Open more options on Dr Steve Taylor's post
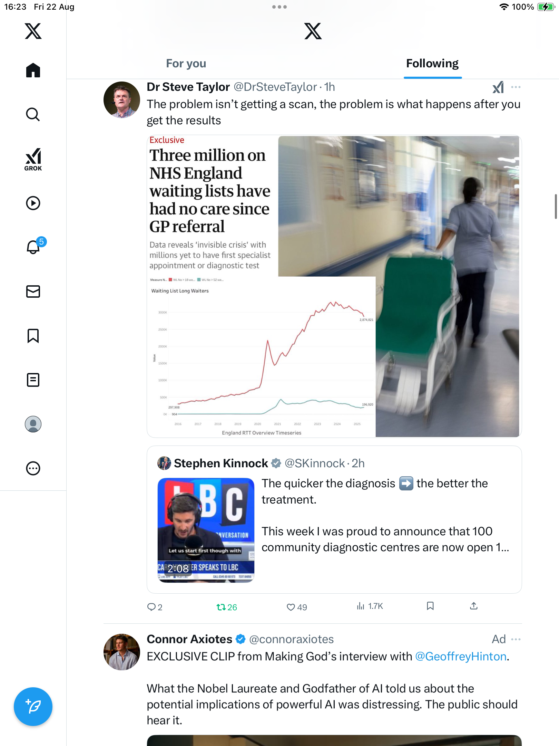Image resolution: width=559 pixels, height=746 pixels. tap(516, 87)
